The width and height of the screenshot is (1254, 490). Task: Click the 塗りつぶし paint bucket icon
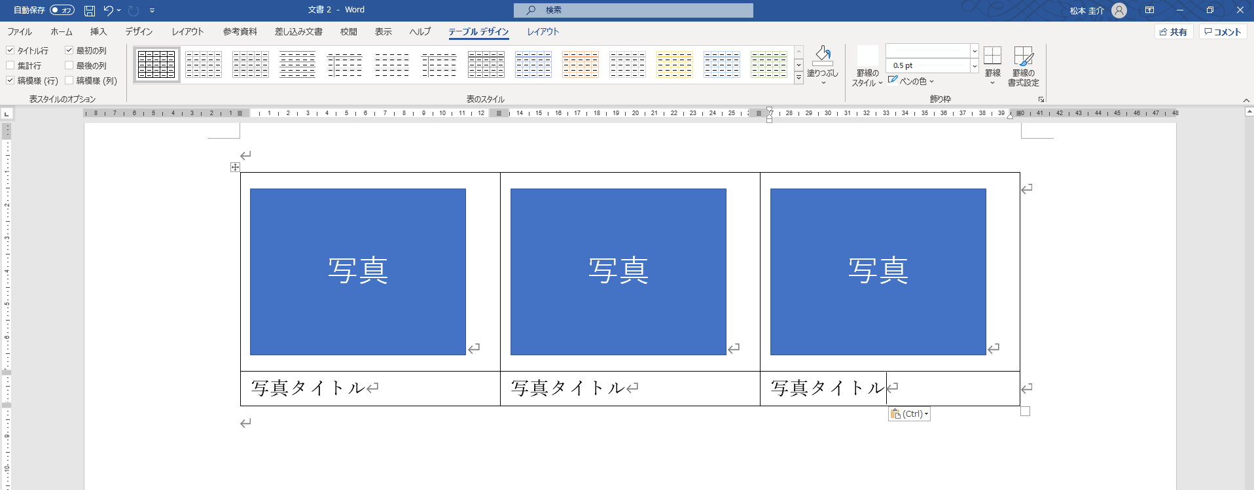pos(823,56)
